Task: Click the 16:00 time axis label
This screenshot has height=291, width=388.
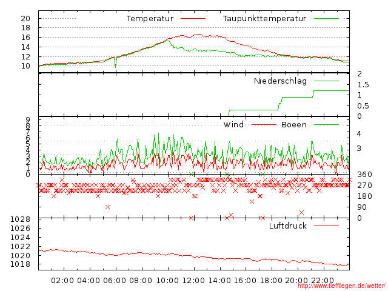Action: coord(245,281)
